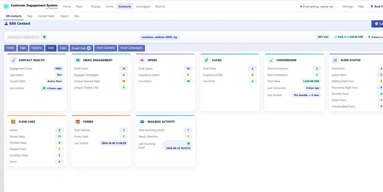
Task: Click the Condition False value 2
Action: [x=59, y=155]
